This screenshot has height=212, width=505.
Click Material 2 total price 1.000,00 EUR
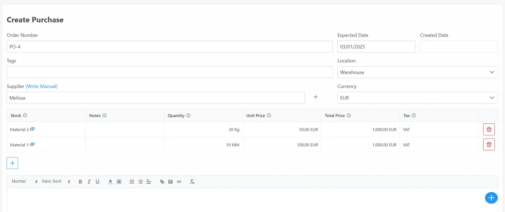(360, 129)
